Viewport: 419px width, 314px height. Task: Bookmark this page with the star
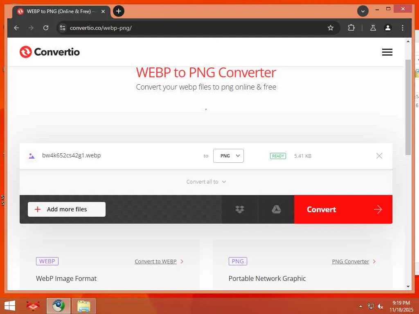[331, 28]
